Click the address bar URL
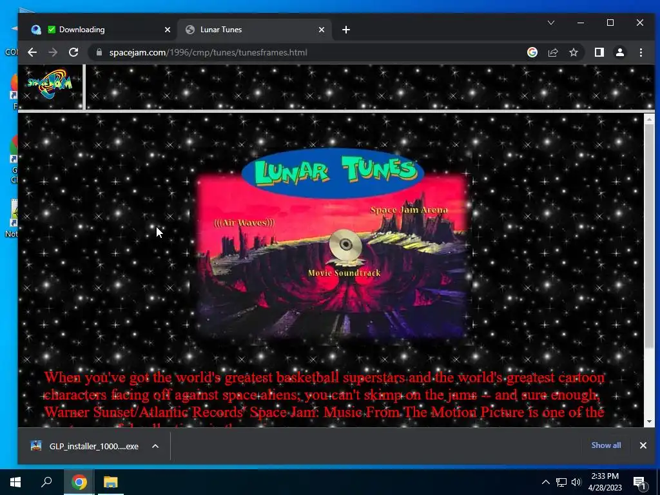The image size is (660, 495). (208, 52)
